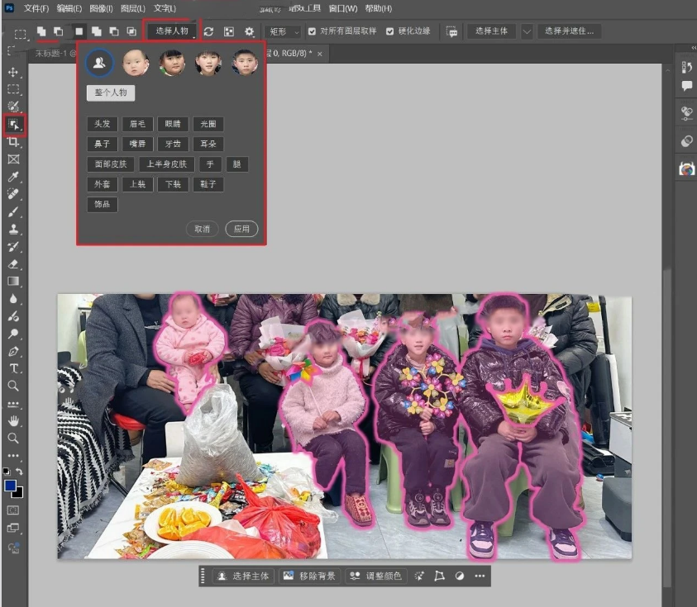The image size is (697, 607).
Task: Select the Eyedropper tool
Action: (x=13, y=177)
